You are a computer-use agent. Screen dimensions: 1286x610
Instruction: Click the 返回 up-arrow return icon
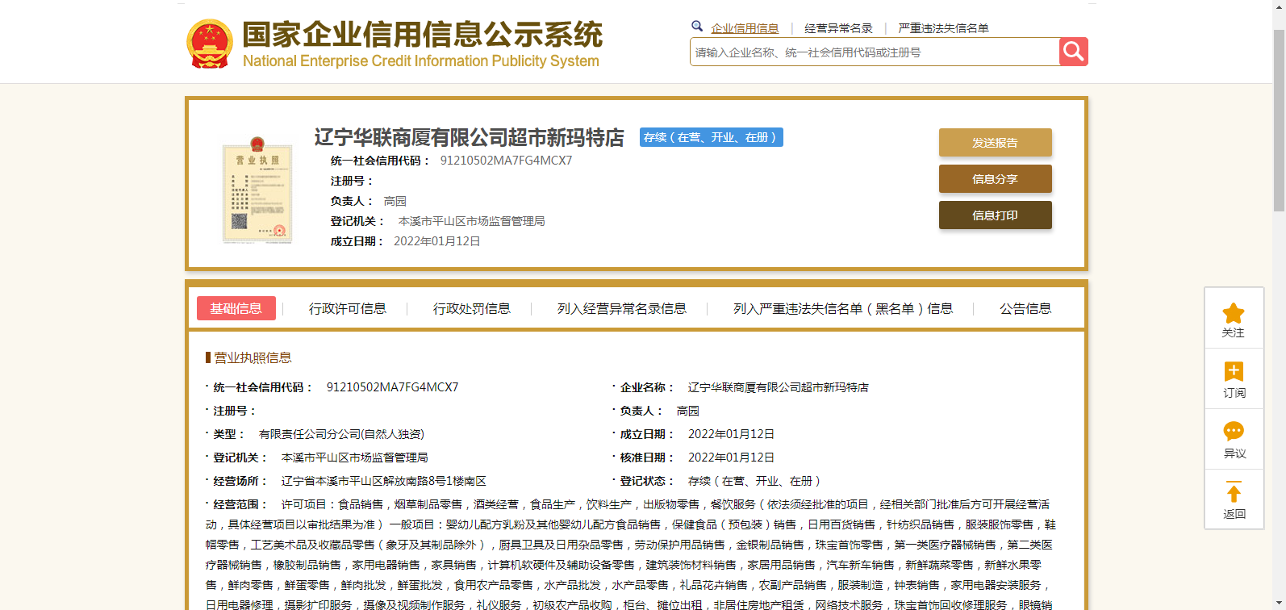click(x=1234, y=492)
